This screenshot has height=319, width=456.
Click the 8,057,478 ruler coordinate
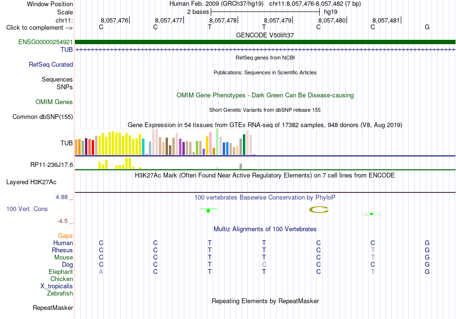pos(223,20)
